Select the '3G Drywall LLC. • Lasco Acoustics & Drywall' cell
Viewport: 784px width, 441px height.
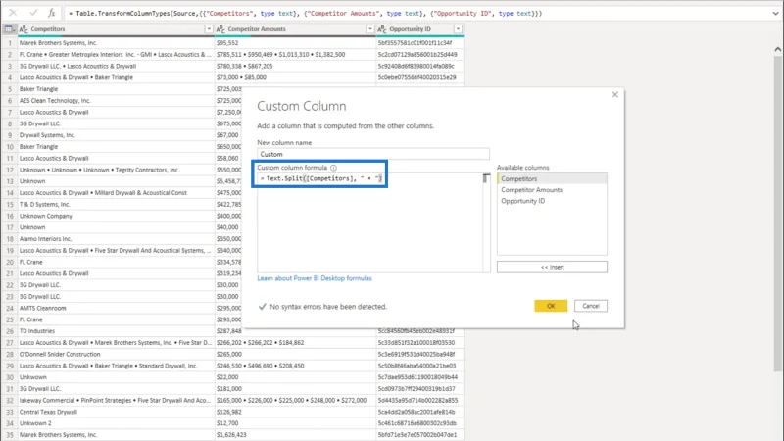pyautogui.click(x=116, y=66)
